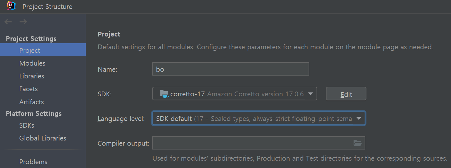
Task: Click the corretto-17 SDK selection box
Action: click(234, 94)
